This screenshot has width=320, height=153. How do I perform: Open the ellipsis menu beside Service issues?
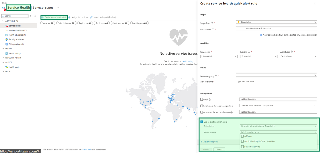pos(58,8)
